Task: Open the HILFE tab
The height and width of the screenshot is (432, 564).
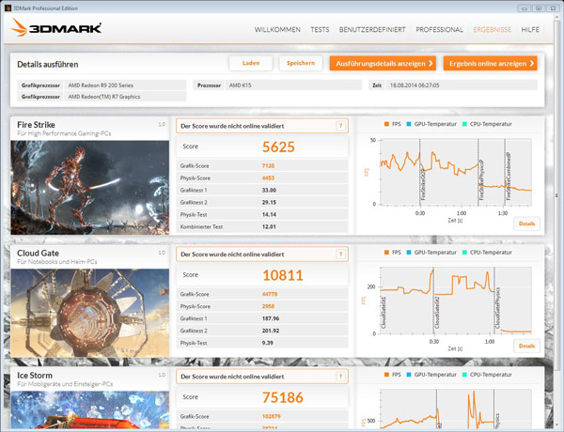Action: (x=530, y=30)
